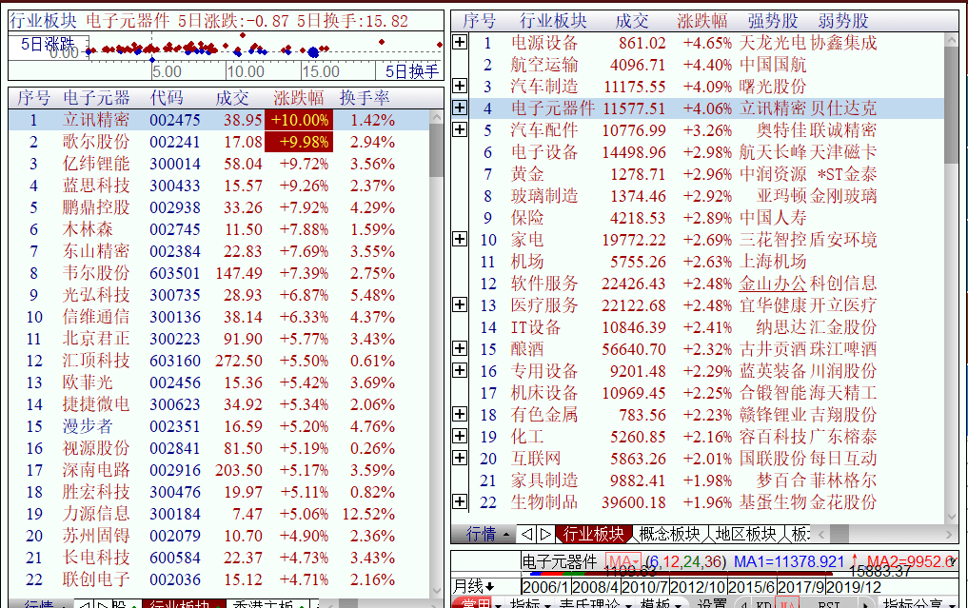The width and height of the screenshot is (968, 608).
Task: Open the underlined 金山办公 stock link
Action: point(773,284)
